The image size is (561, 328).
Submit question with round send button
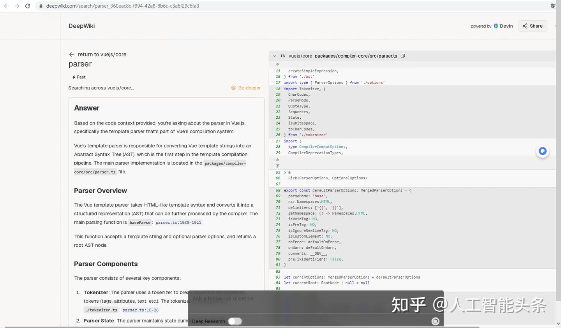coord(436,321)
